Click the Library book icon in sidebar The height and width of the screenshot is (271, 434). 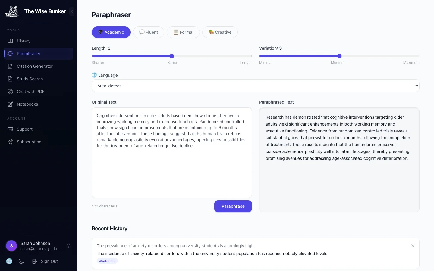10,41
